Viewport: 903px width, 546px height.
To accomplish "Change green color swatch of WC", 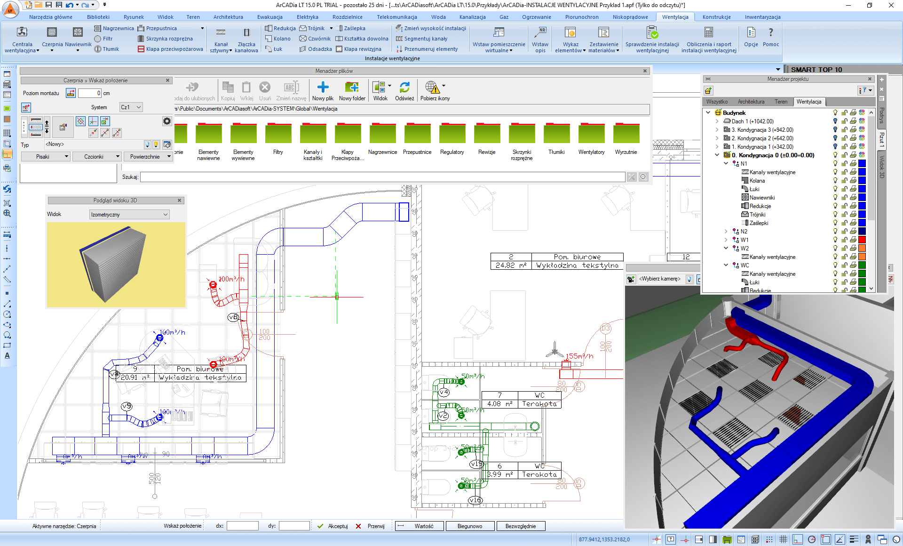I will 862,265.
